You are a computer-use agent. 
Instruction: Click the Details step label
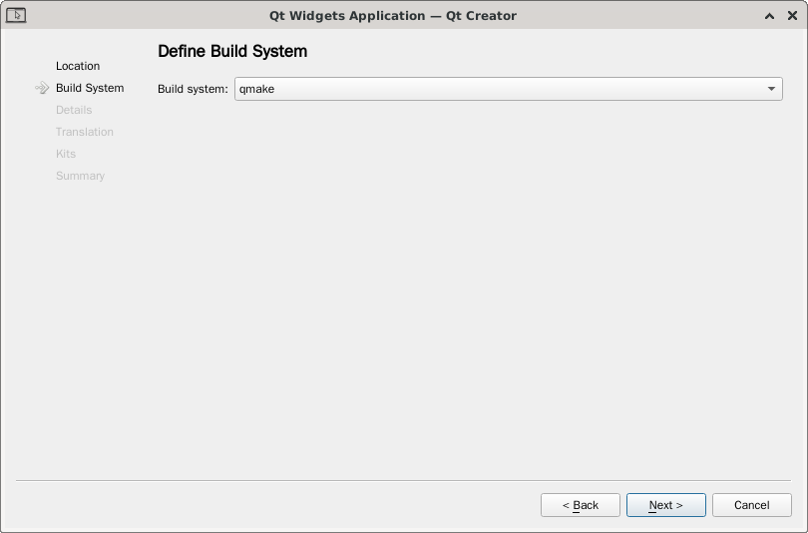[74, 110]
